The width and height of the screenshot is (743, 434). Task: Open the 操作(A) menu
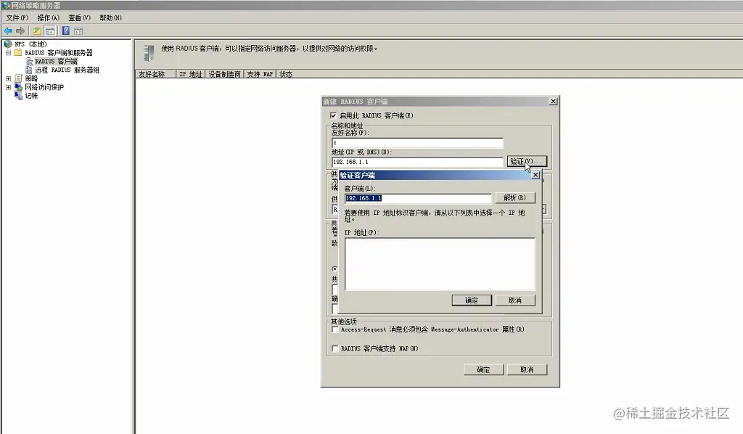pyautogui.click(x=49, y=17)
